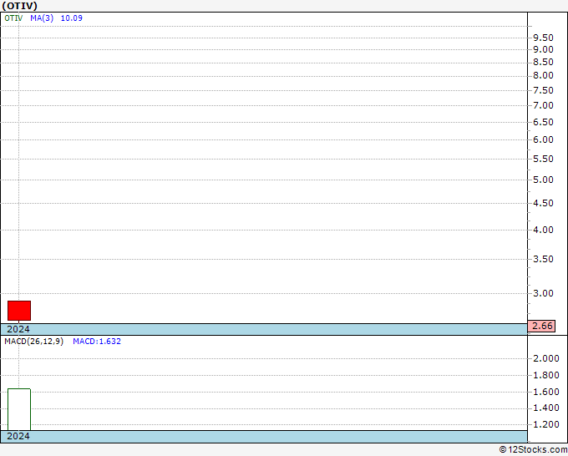Click the 1.800 MACD axis label
This screenshot has height=456, width=568.
[x=546, y=375]
